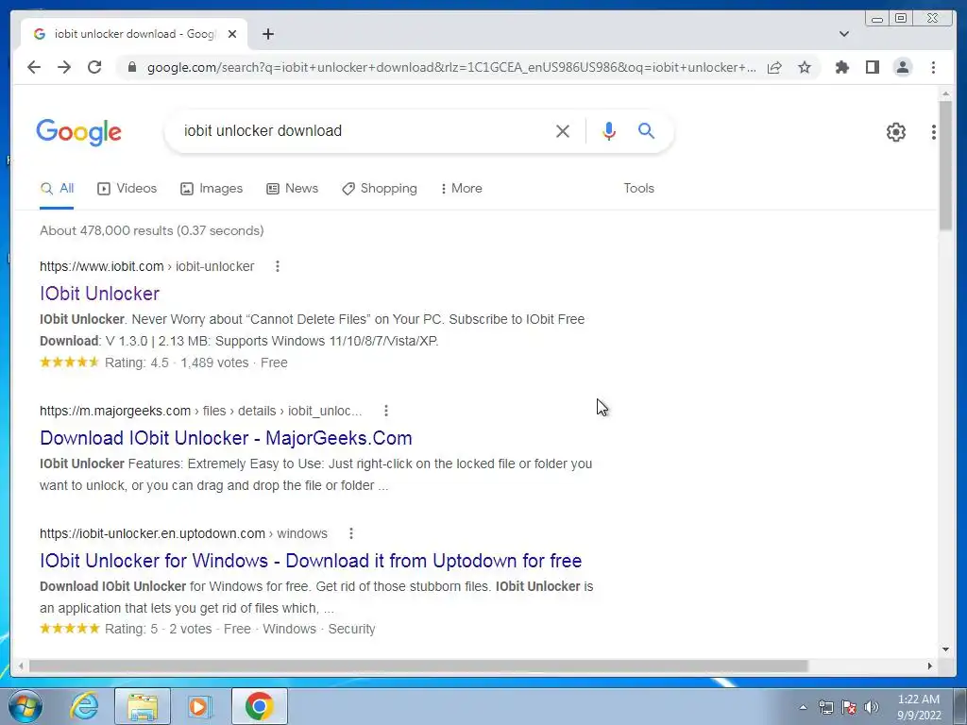Expand the More search categories menu

pyautogui.click(x=461, y=189)
